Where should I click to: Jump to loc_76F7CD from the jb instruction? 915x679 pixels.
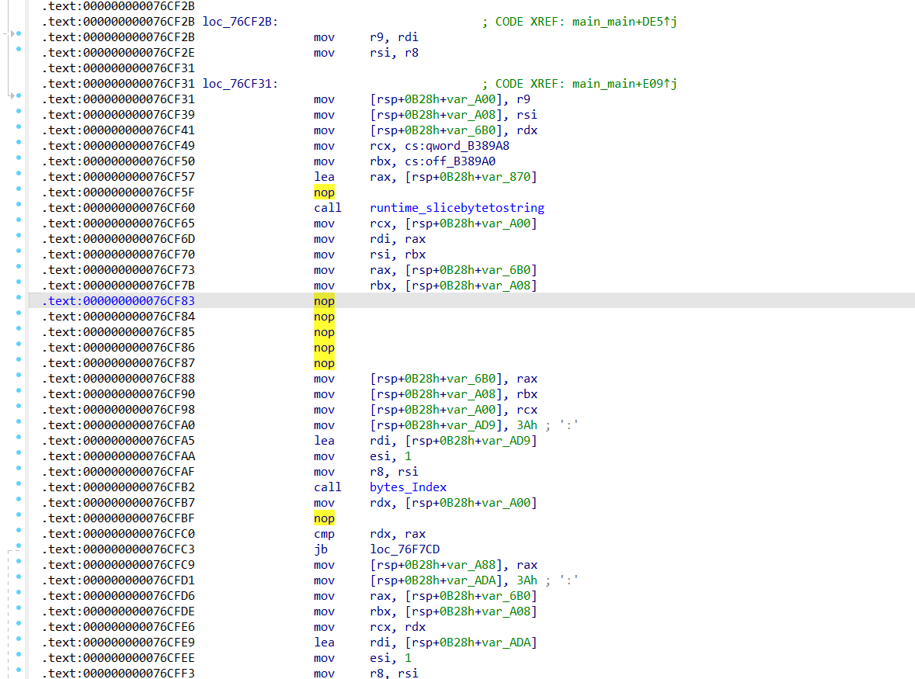[x=405, y=549]
